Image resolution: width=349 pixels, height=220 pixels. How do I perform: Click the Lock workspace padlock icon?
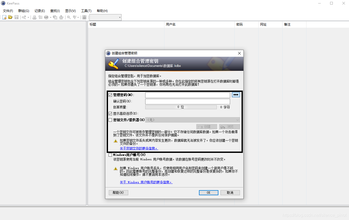point(84,17)
